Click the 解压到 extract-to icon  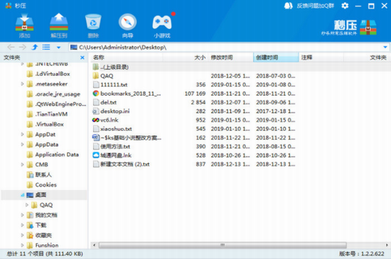coord(59,23)
